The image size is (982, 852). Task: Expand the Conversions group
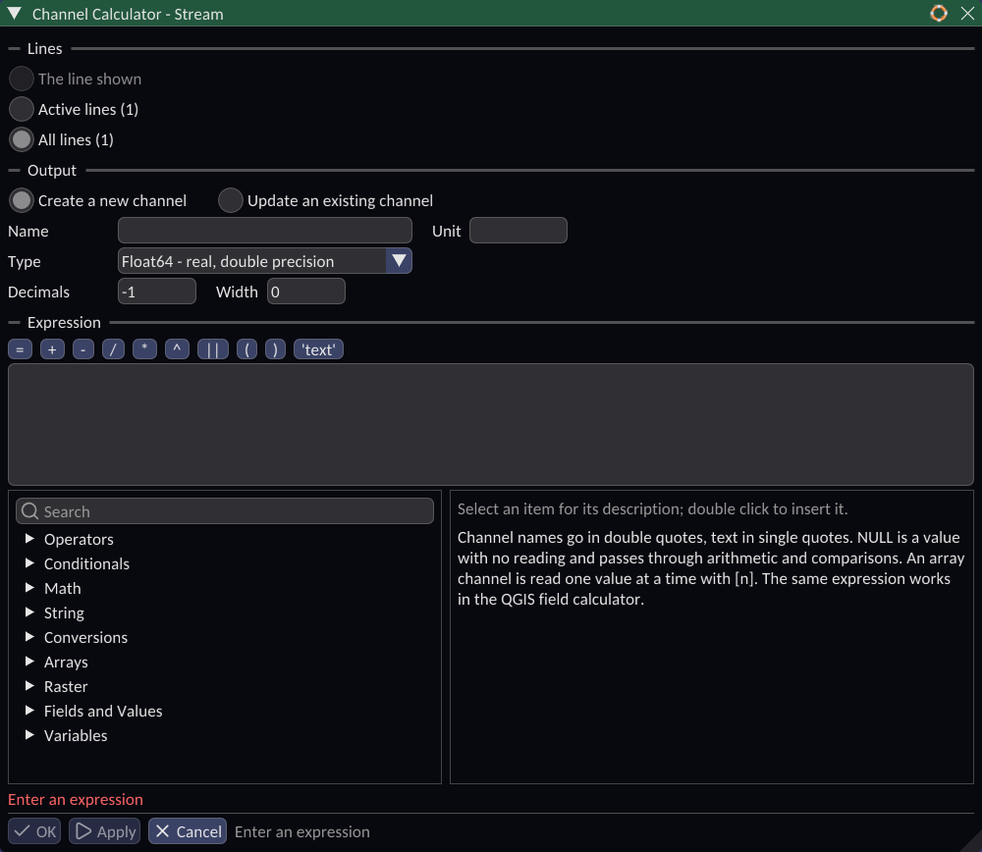click(x=29, y=637)
